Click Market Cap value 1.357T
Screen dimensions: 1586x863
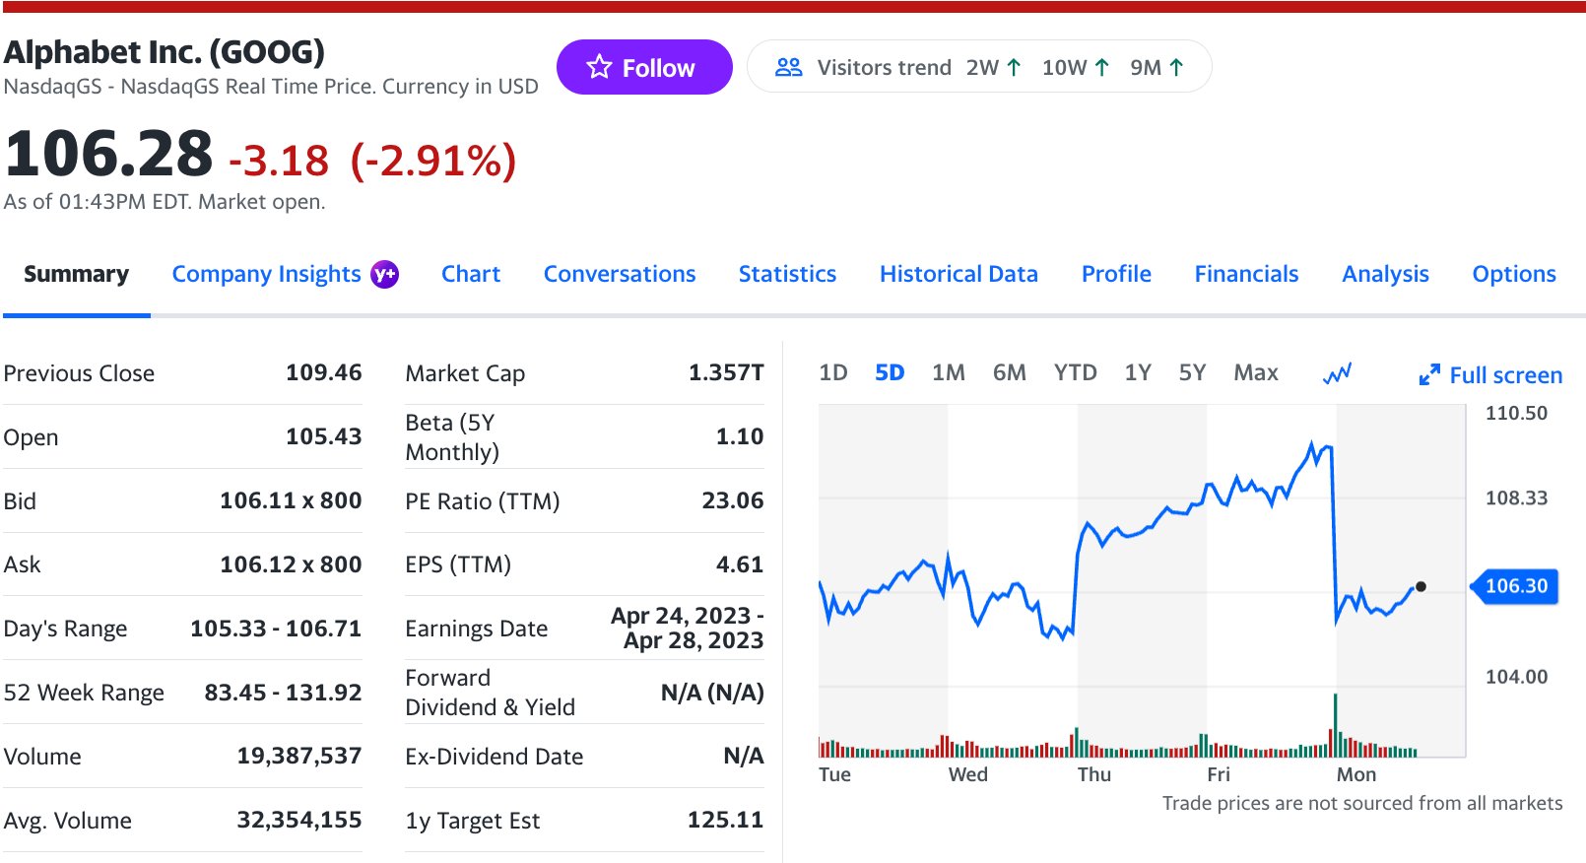click(726, 372)
